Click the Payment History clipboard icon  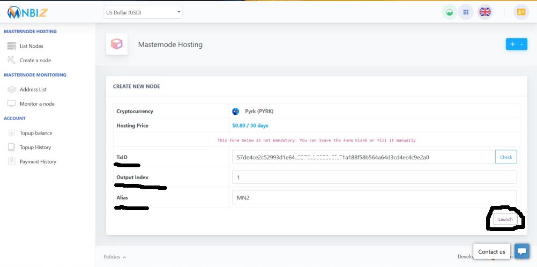tap(12, 161)
